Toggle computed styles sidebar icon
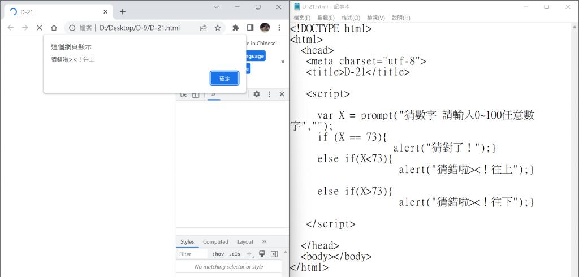 [274, 254]
